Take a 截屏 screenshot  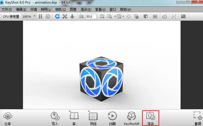click(198, 118)
